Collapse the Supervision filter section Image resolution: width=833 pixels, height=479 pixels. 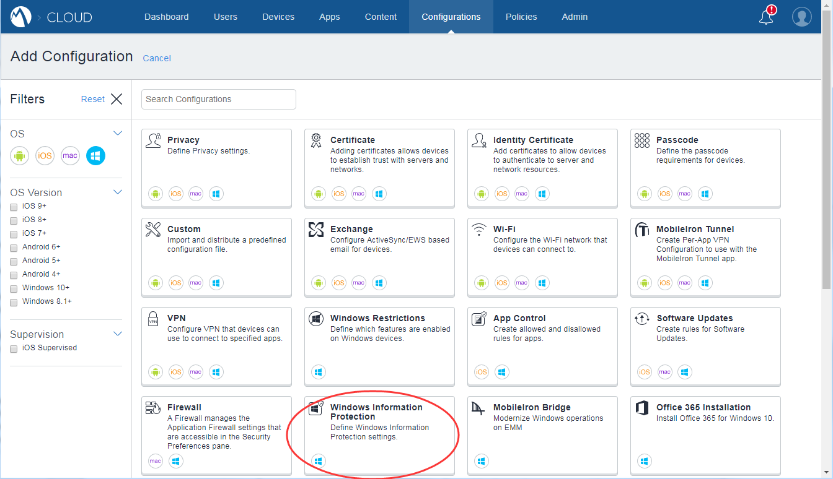tap(118, 334)
